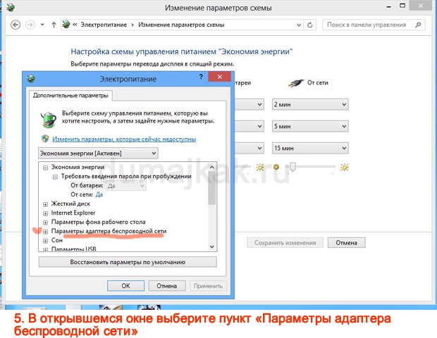This screenshot has height=338, width=437.
Task: Click link Изменить параметры, которые сейчас недоступны
Action: coord(124,139)
